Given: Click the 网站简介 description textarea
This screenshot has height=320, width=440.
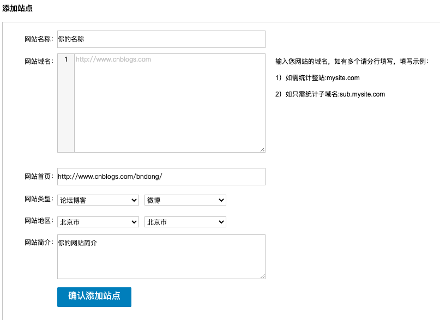Looking at the screenshot, I should [161, 257].
